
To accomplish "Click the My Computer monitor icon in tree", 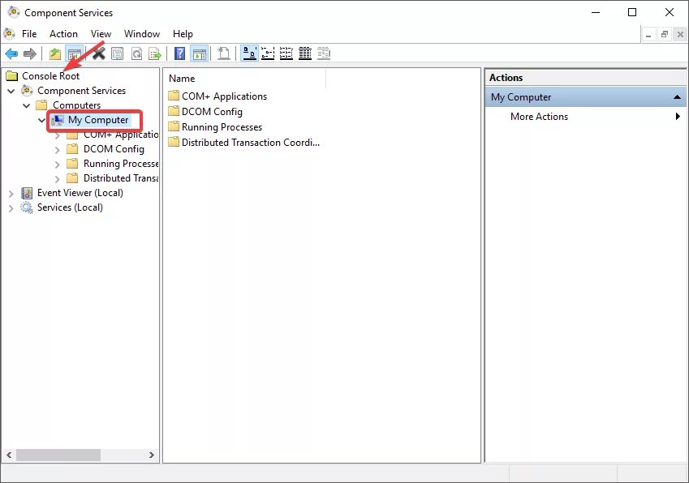I will coord(58,120).
